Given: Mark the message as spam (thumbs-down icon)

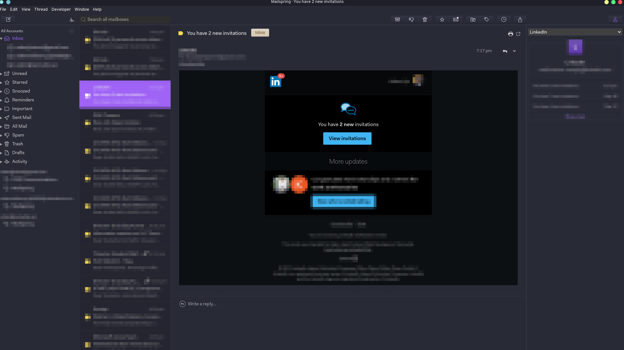Looking at the screenshot, I should (x=411, y=19).
